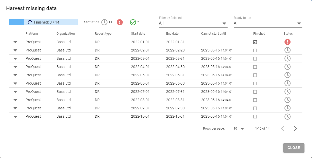The height and width of the screenshot is (158, 312).
Task: Click the Finished 3 / 14 progress bar
Action: tap(43, 22)
